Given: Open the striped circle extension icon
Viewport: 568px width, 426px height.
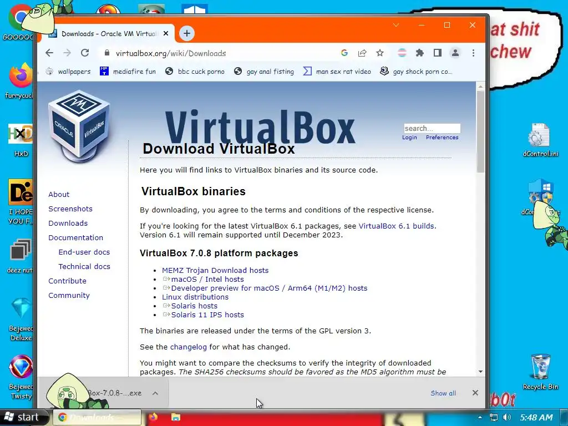Looking at the screenshot, I should pos(402,53).
